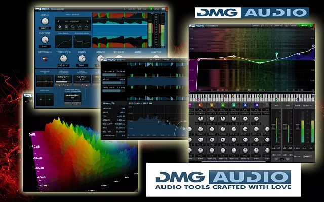This screenshot has width=324, height=202.
Task: Click COPY TO in EQuilibrium top bar
Action: click(x=279, y=26)
